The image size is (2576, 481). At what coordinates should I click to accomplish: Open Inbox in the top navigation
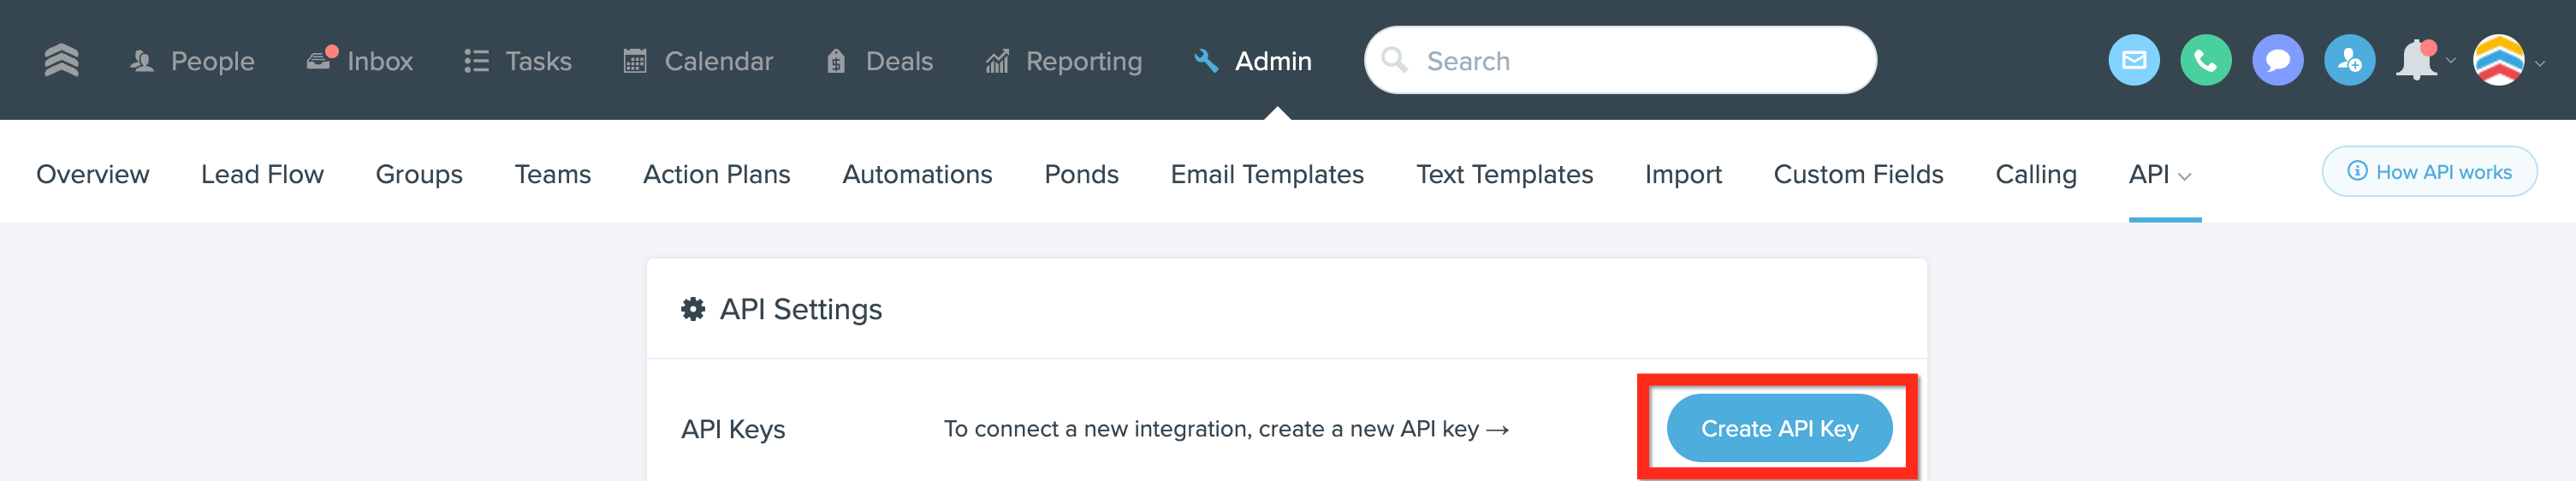point(360,61)
